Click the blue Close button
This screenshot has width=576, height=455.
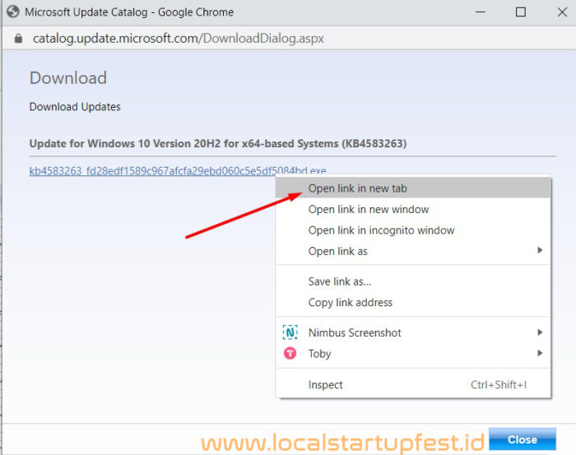522,439
